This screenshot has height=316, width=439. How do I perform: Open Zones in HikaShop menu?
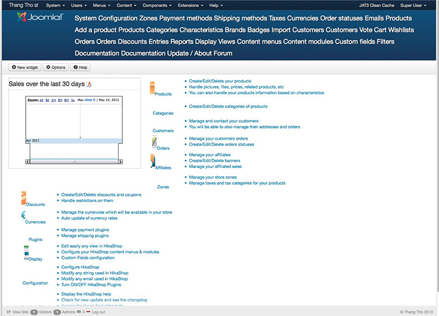pos(149,18)
